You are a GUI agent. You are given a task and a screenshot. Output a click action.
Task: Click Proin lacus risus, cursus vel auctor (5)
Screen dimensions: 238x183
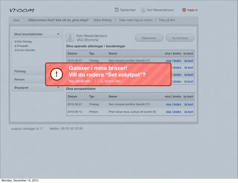click(x=132, y=112)
